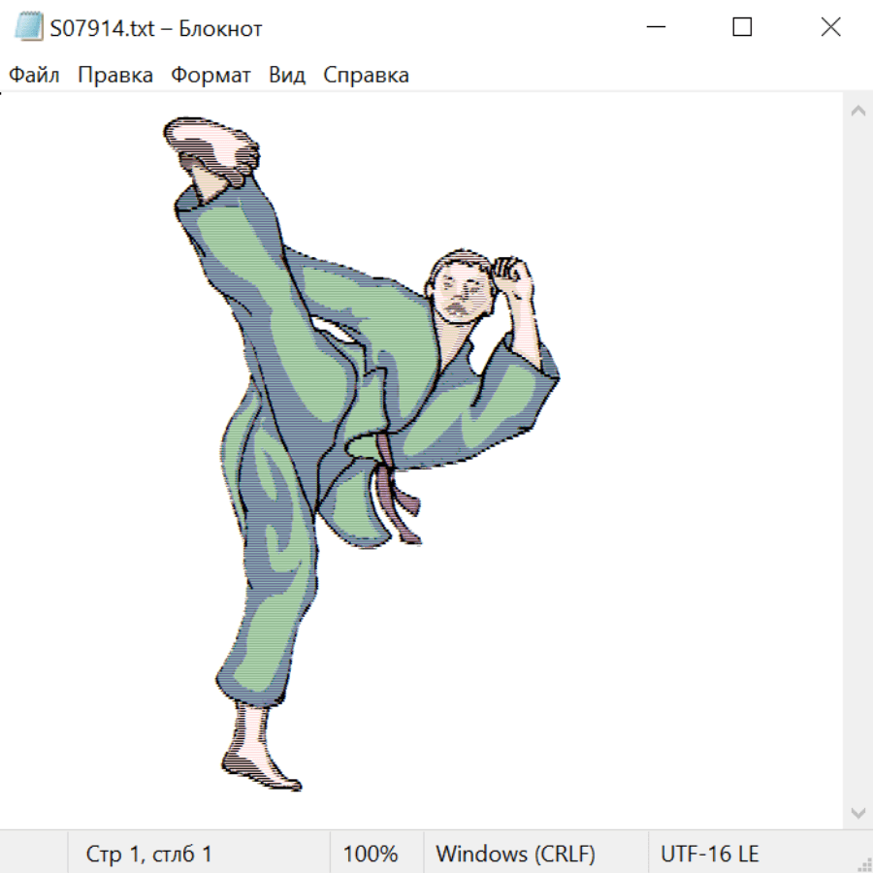The image size is (873, 873).
Task: Click the UTF-16 LE encoding indicator
Action: click(x=709, y=855)
